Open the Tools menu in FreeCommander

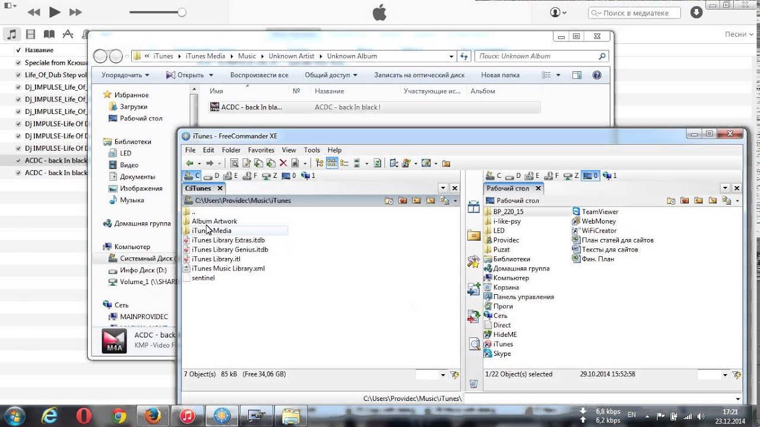(x=312, y=150)
